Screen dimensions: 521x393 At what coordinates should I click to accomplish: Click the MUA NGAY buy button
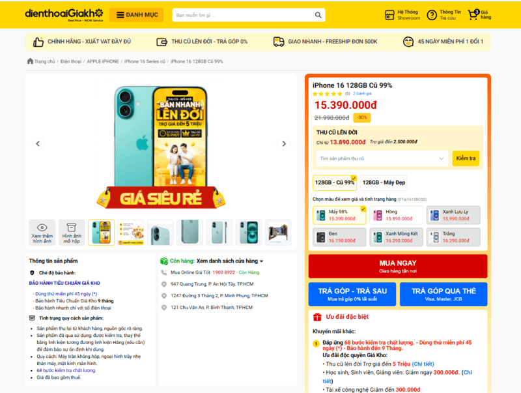click(x=398, y=267)
